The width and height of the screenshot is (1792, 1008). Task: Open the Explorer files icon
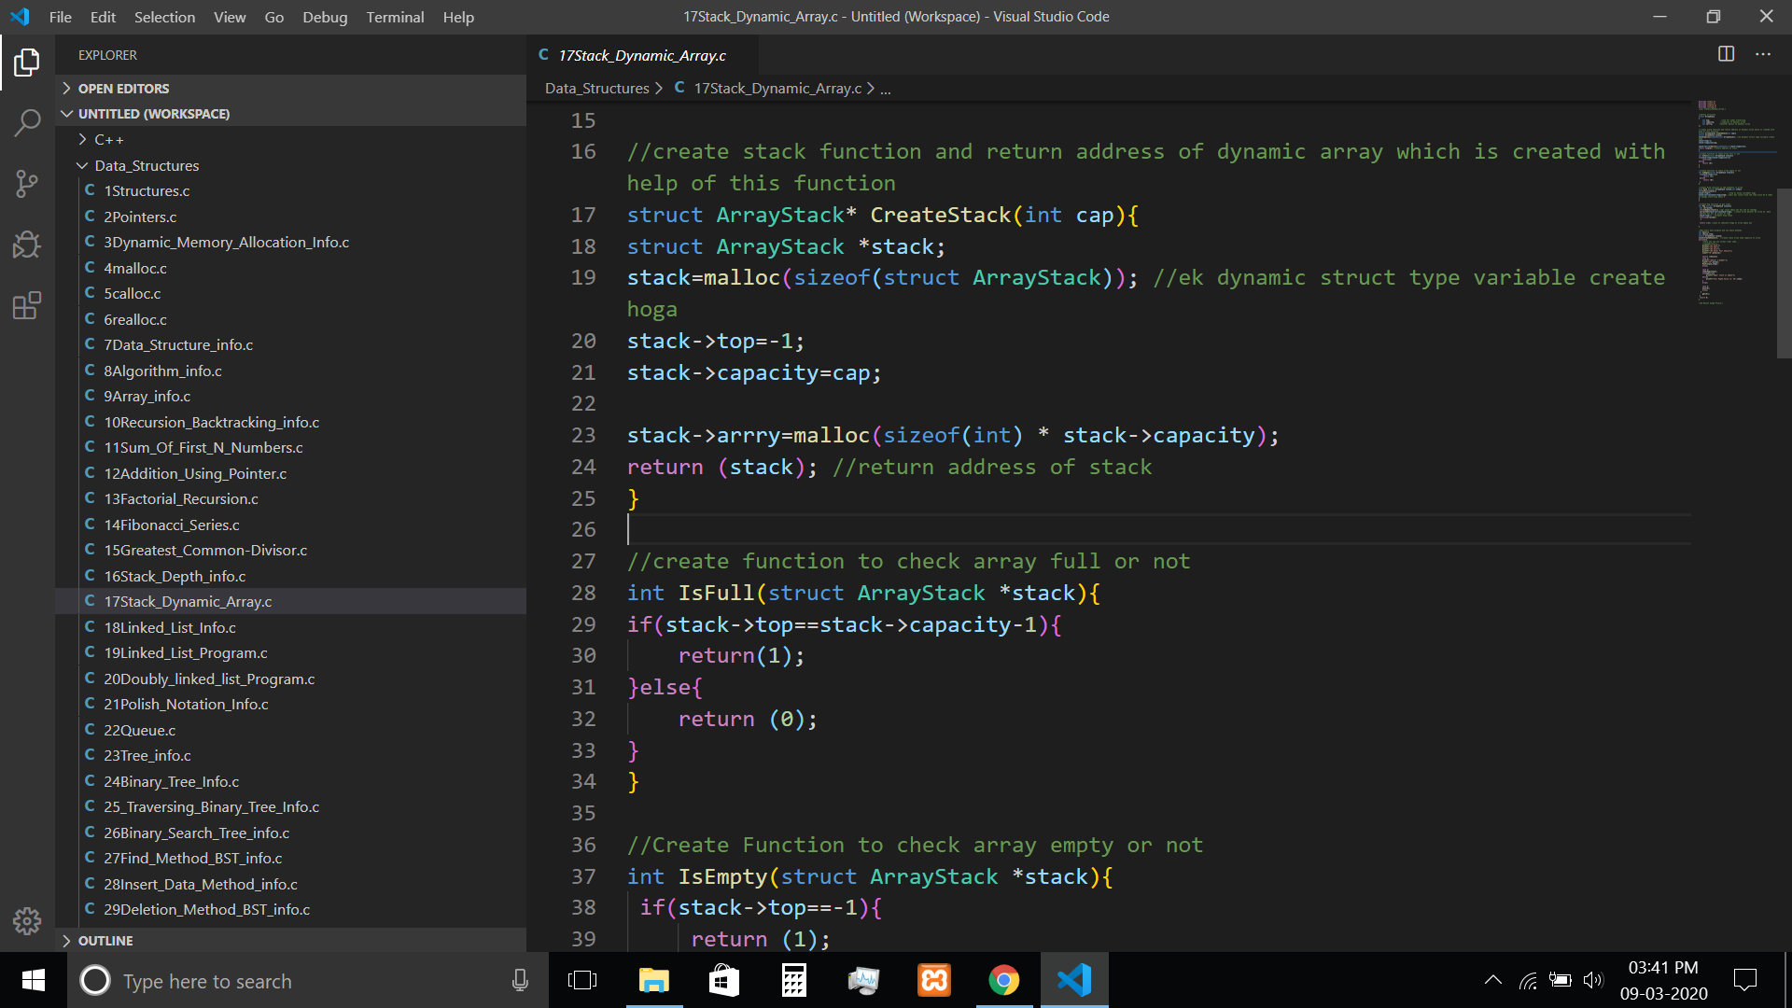(x=27, y=63)
